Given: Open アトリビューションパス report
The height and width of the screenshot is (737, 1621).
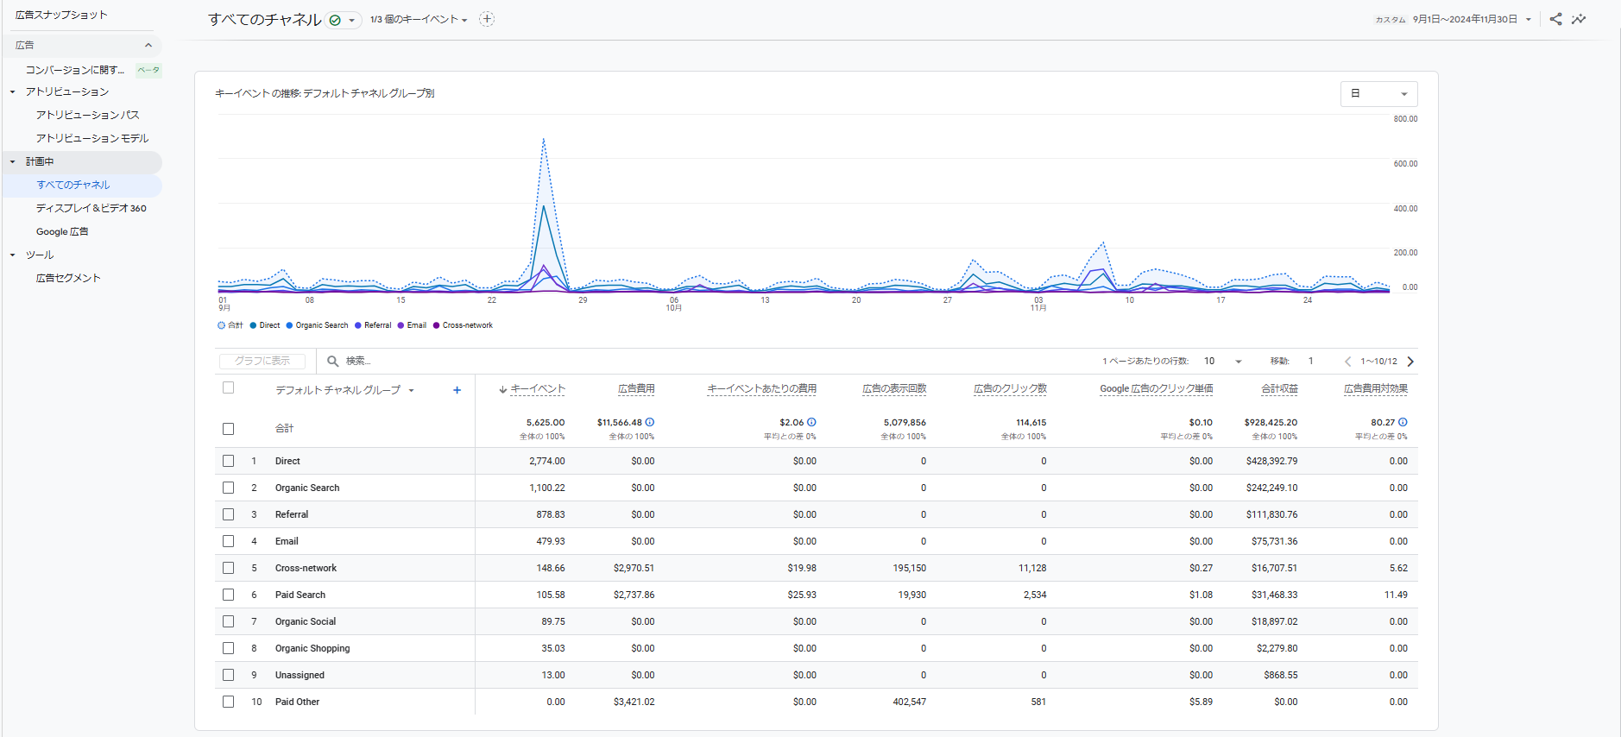Looking at the screenshot, I should (x=87, y=115).
